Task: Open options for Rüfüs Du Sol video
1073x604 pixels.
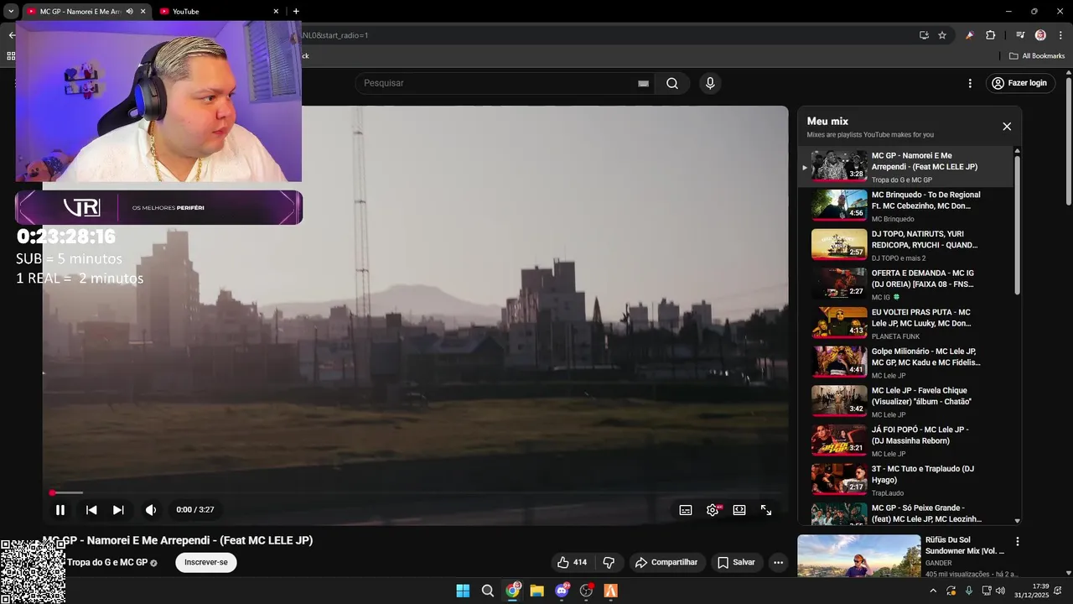Action: (1018, 542)
